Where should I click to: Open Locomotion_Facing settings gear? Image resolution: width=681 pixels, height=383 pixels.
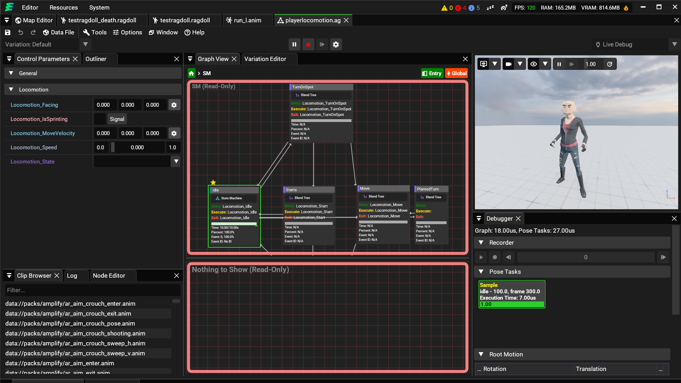174,105
